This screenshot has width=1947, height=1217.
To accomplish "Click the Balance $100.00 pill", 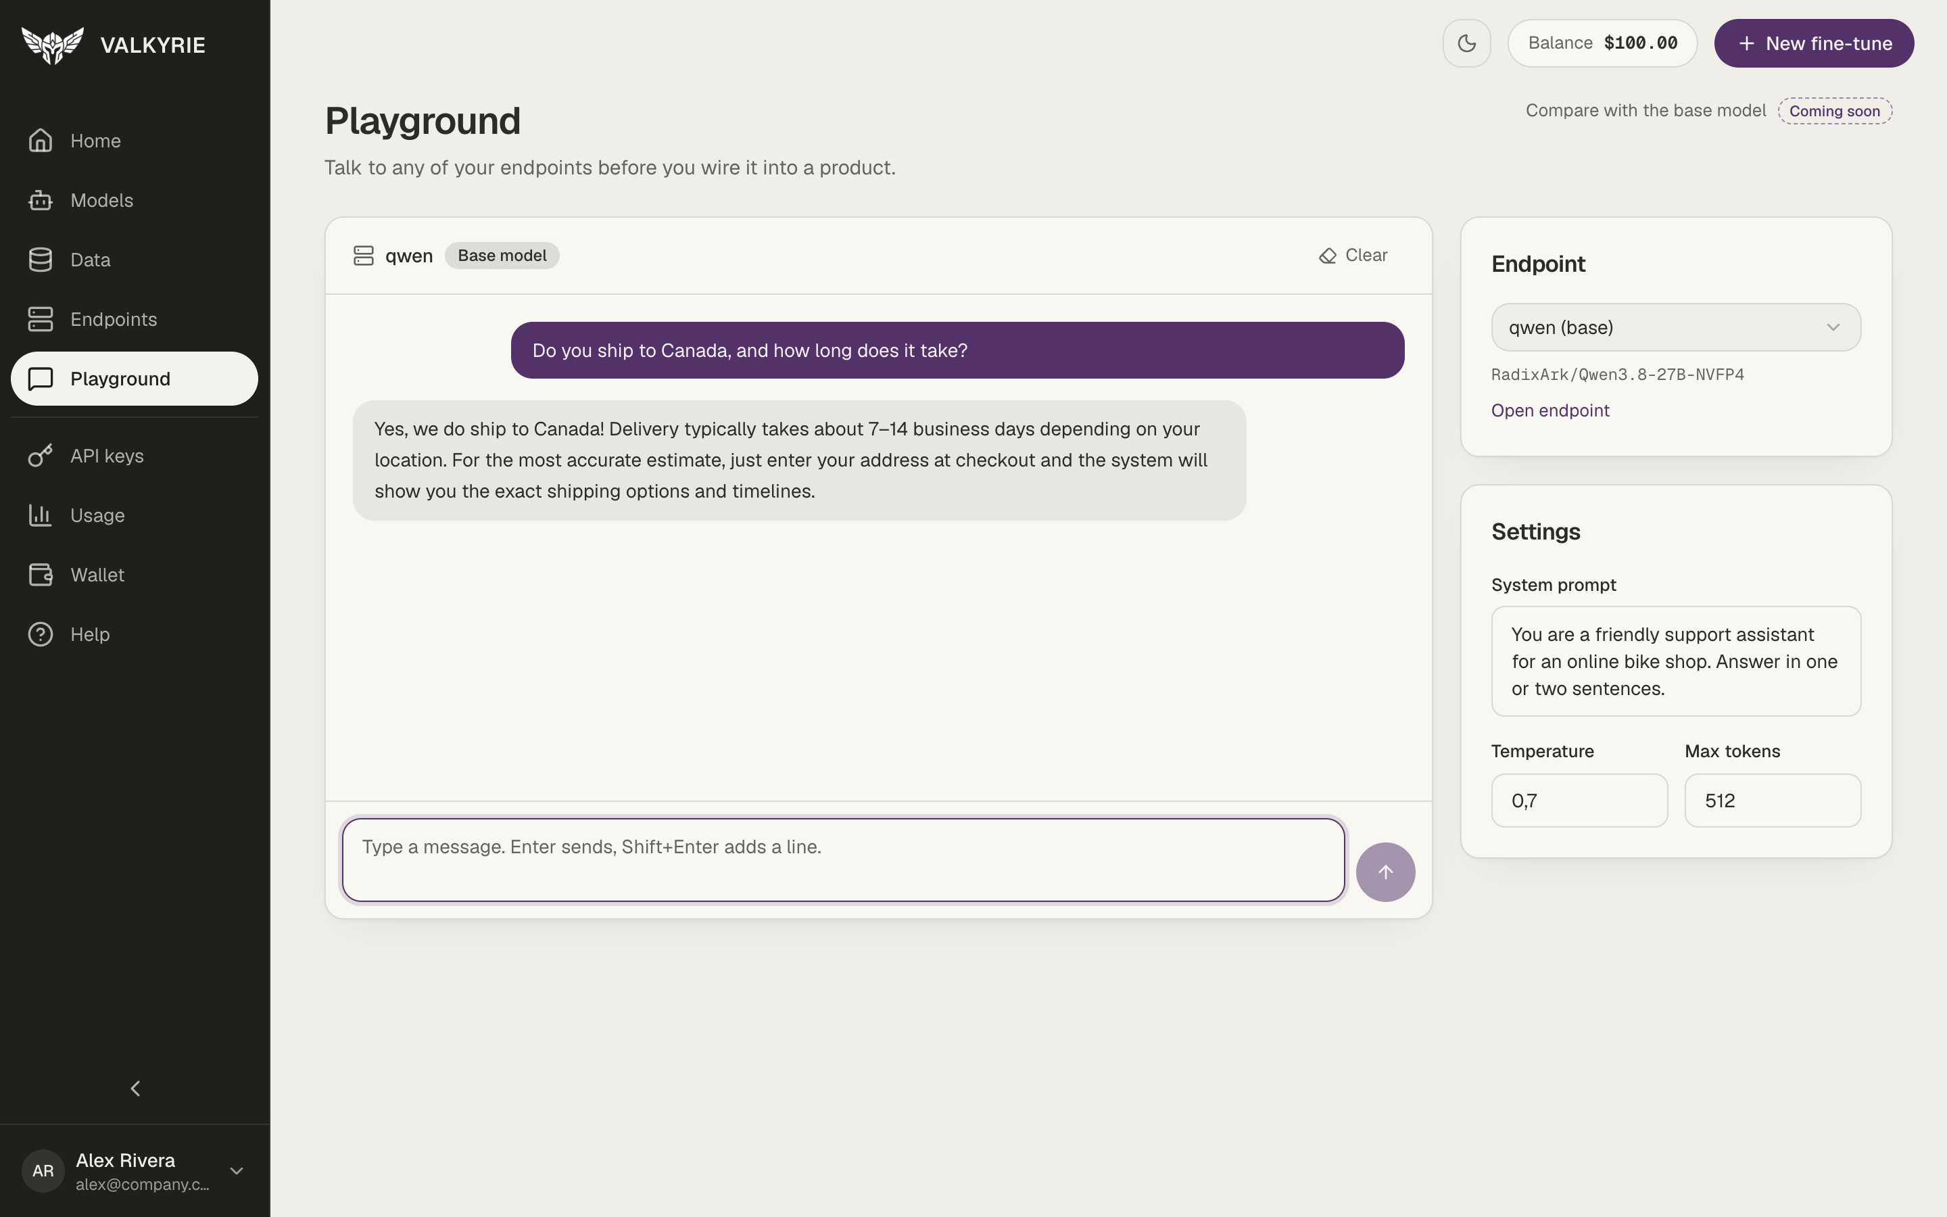I will (x=1602, y=43).
